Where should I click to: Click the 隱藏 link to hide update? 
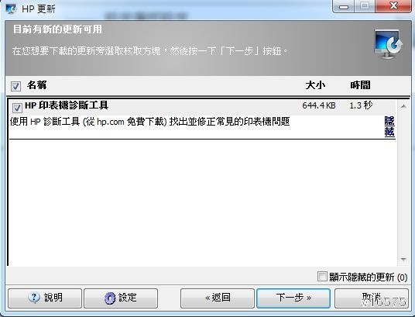(x=389, y=126)
